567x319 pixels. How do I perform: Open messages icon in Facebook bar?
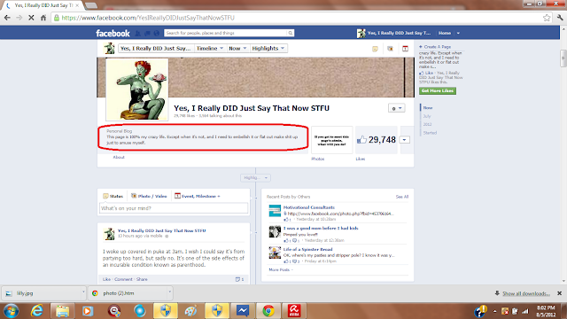(147, 34)
